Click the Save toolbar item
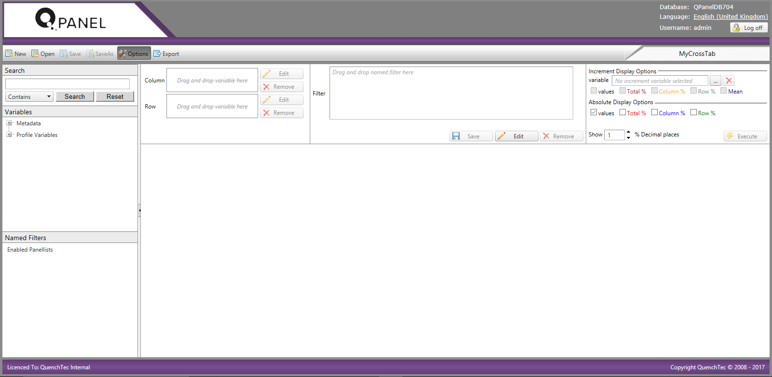This screenshot has width=772, height=377. click(70, 54)
